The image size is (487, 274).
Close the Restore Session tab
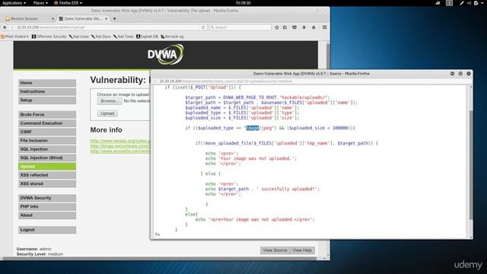click(x=53, y=18)
